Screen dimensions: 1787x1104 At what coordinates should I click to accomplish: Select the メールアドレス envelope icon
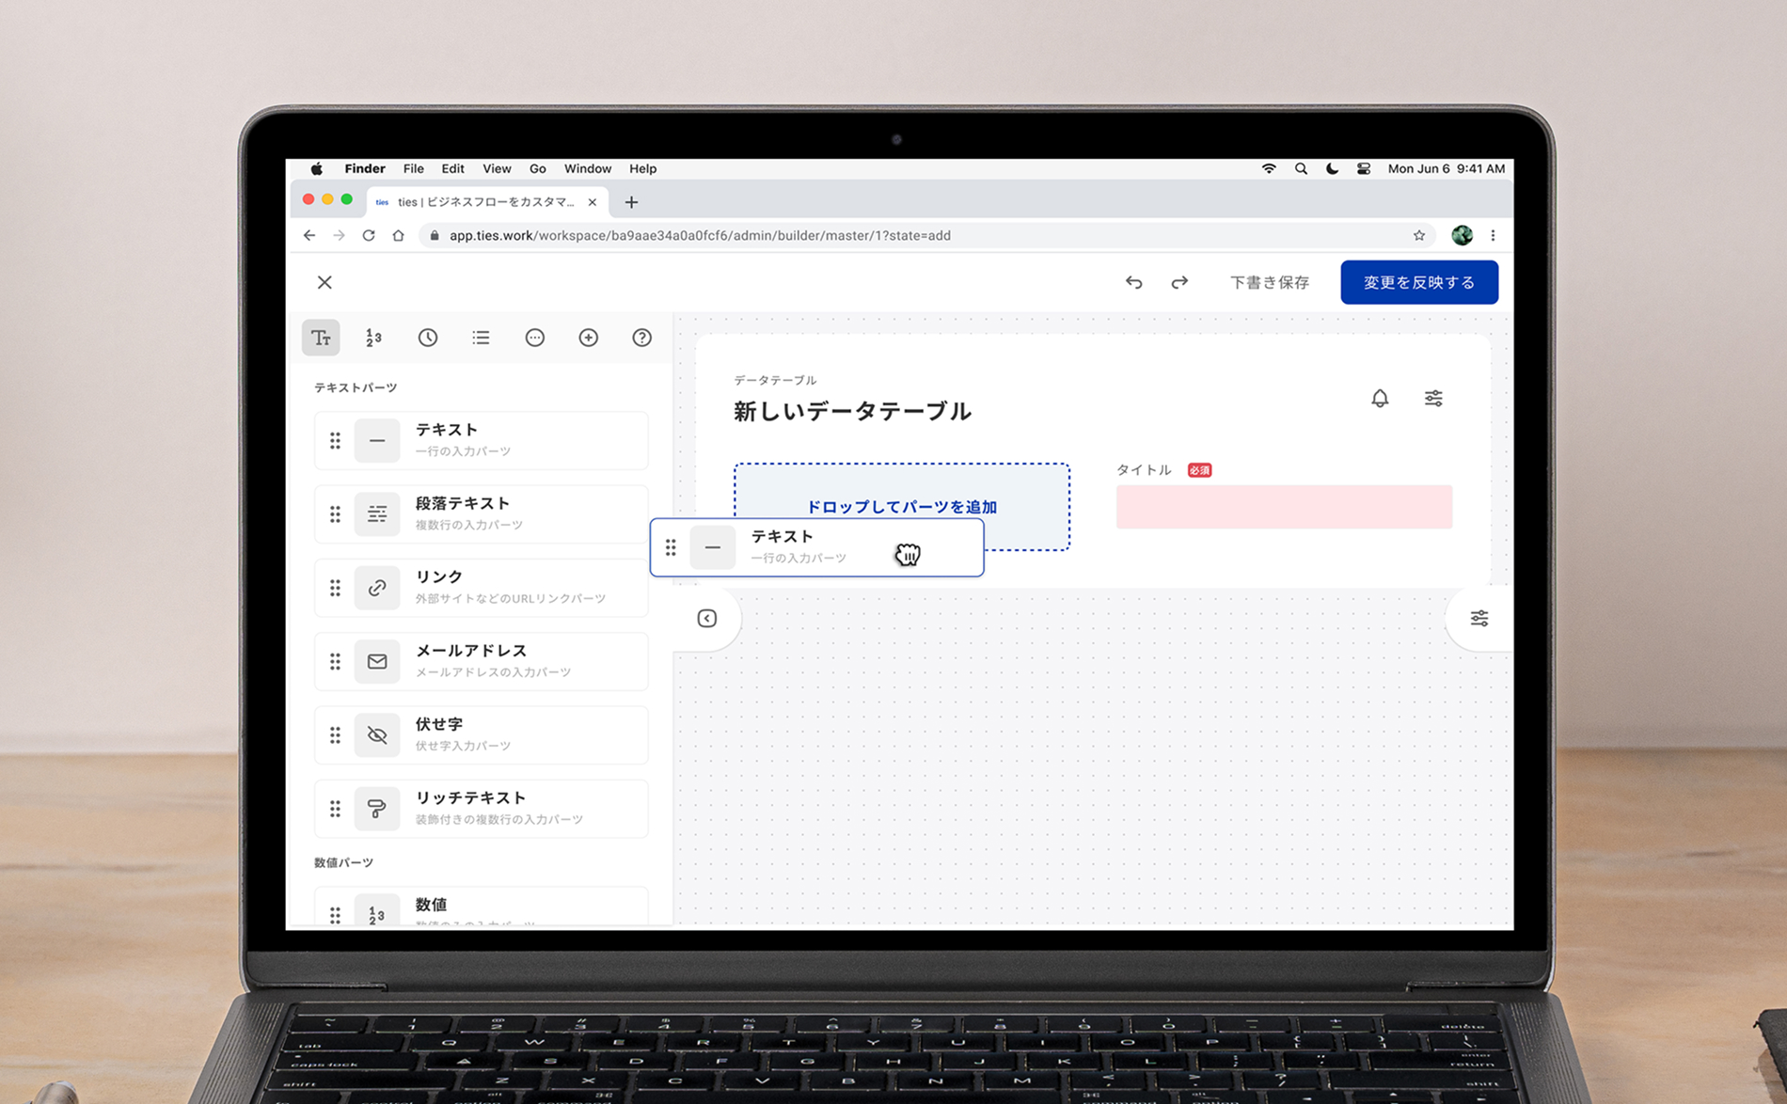[377, 661]
